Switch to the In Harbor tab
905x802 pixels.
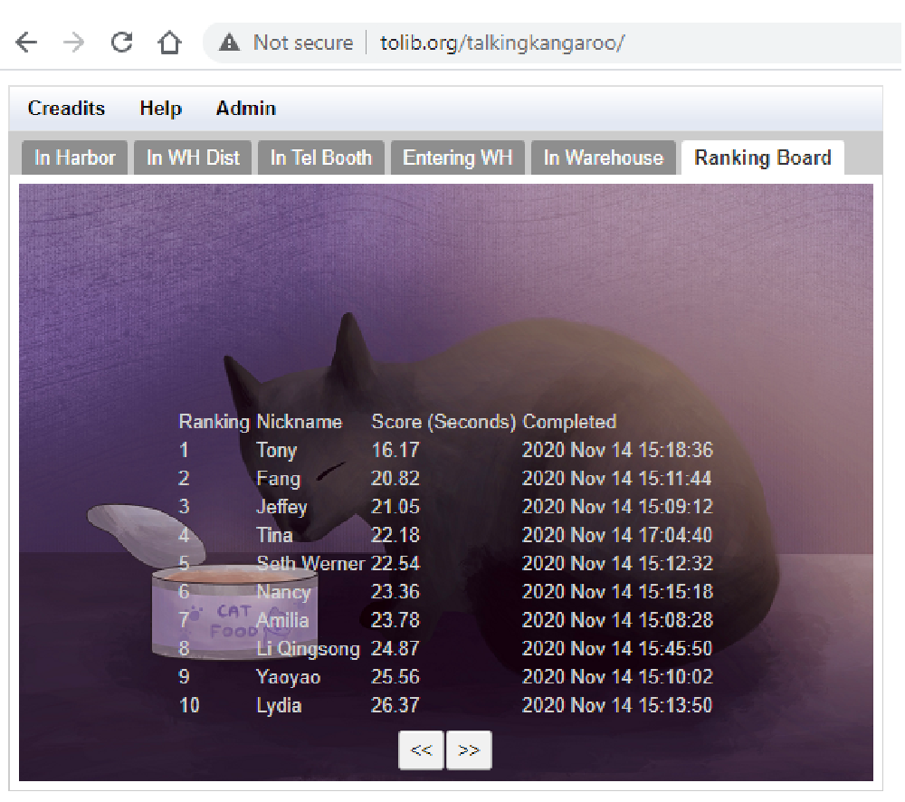(75, 158)
